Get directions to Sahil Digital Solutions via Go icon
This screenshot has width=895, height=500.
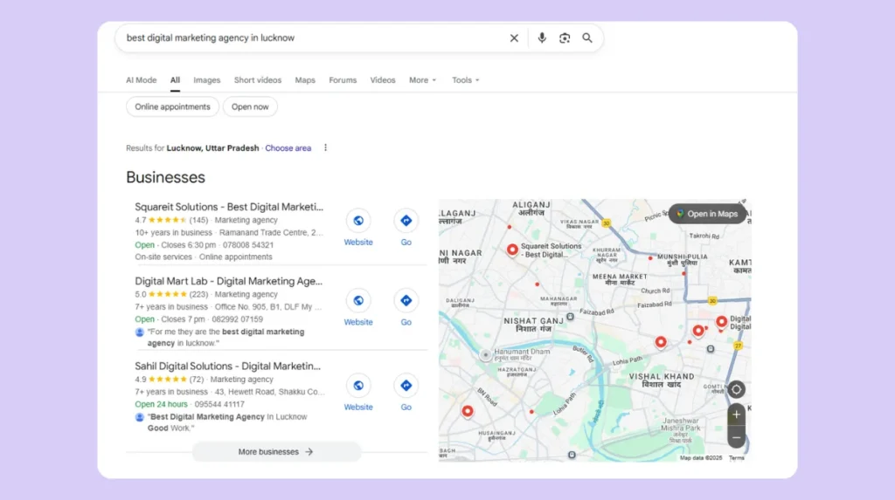point(406,386)
